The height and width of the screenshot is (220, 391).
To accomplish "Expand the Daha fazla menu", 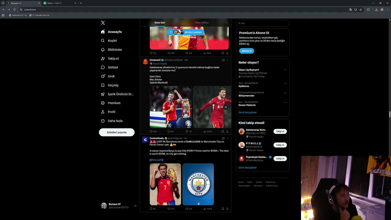I will [112, 121].
